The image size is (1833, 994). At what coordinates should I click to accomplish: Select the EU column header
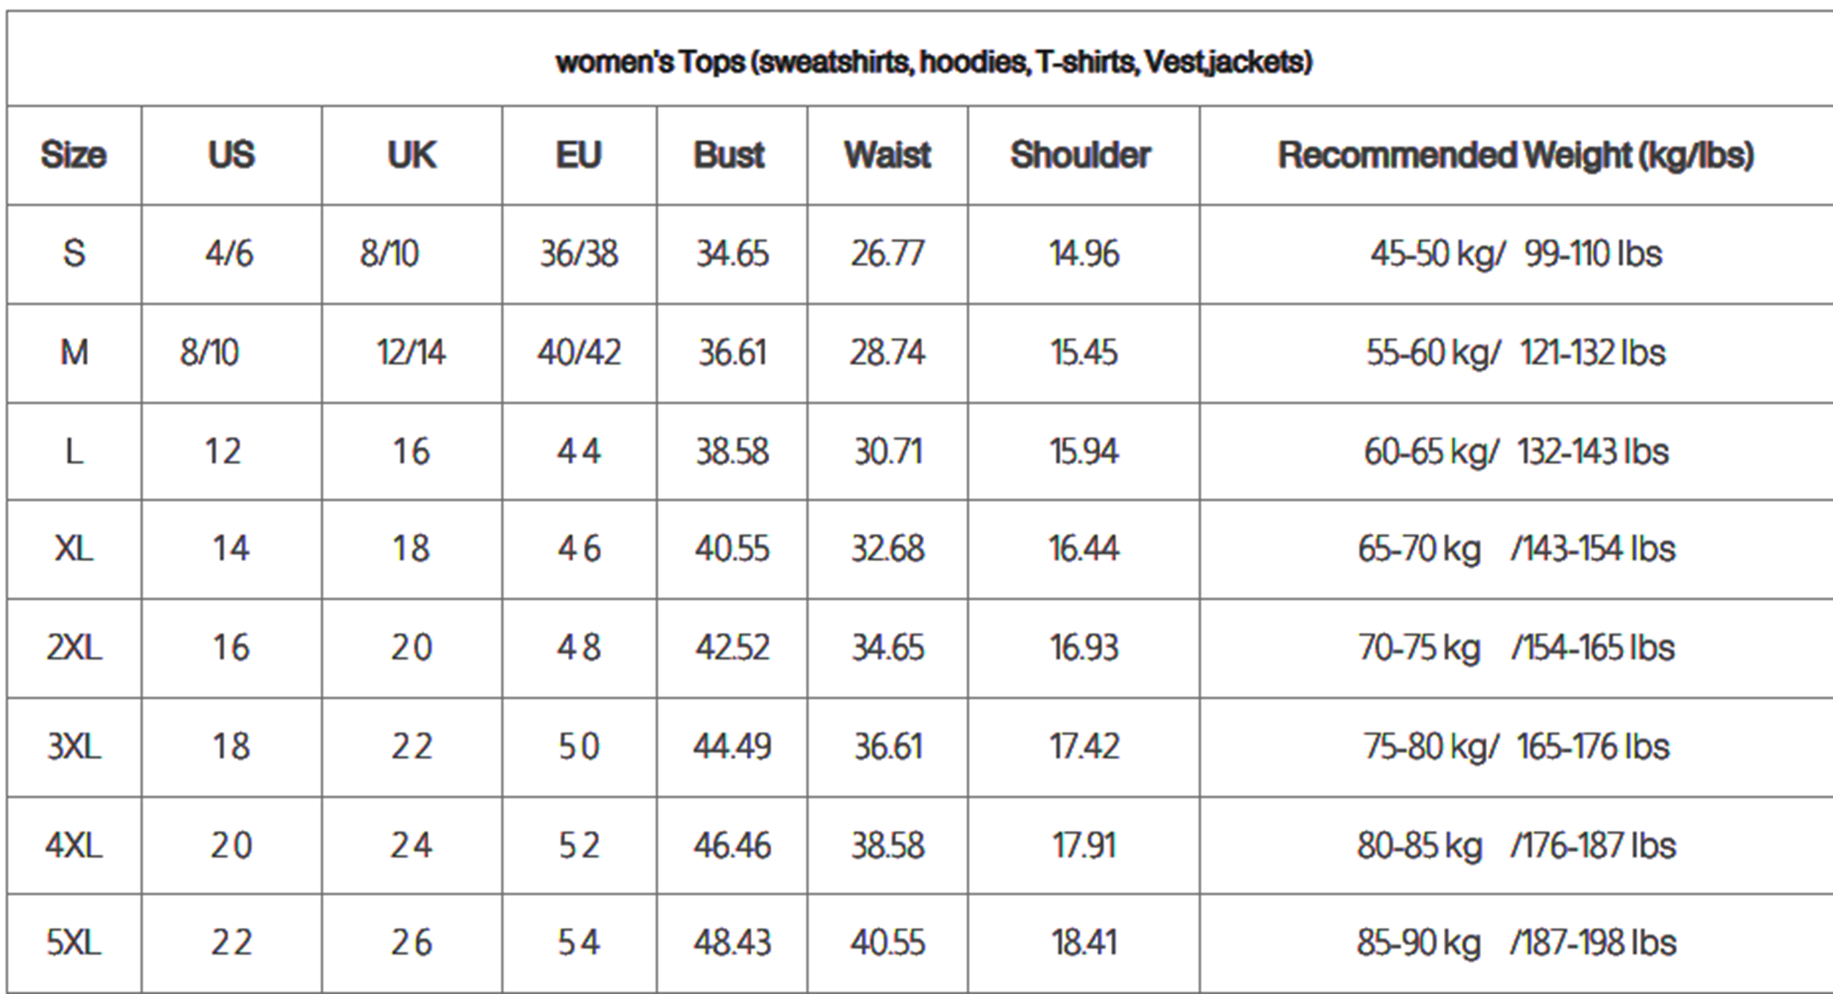click(579, 155)
